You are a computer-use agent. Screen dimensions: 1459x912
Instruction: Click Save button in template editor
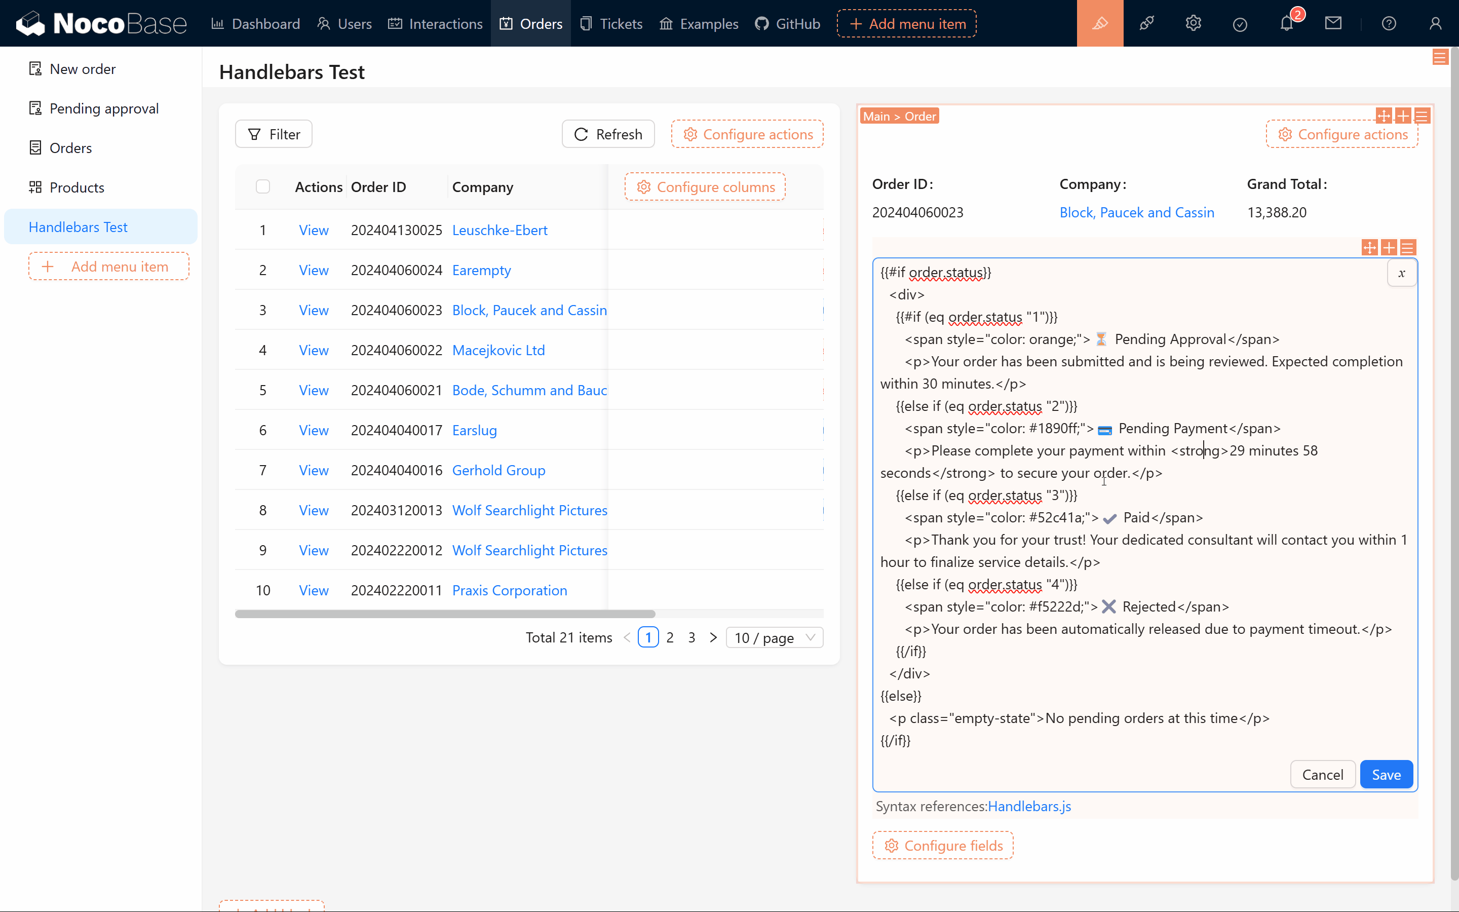tap(1387, 774)
